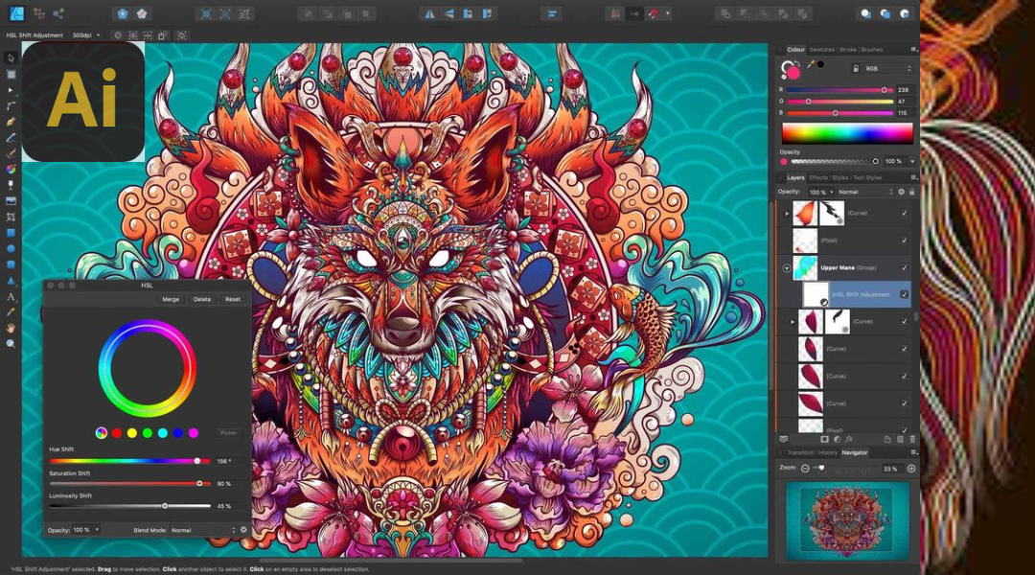Click the layer lock icon
Viewport: 1035px width, 575px height.
click(912, 192)
